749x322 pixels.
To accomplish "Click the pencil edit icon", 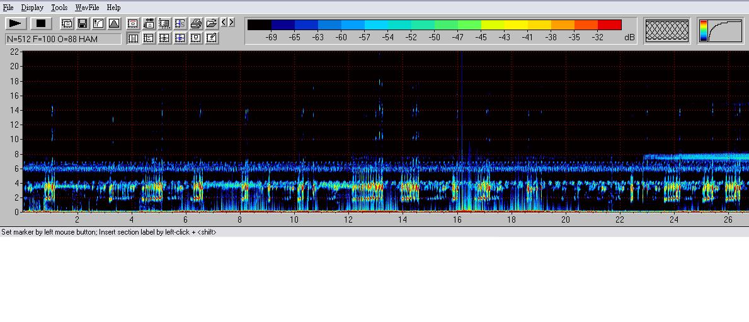I will [212, 38].
